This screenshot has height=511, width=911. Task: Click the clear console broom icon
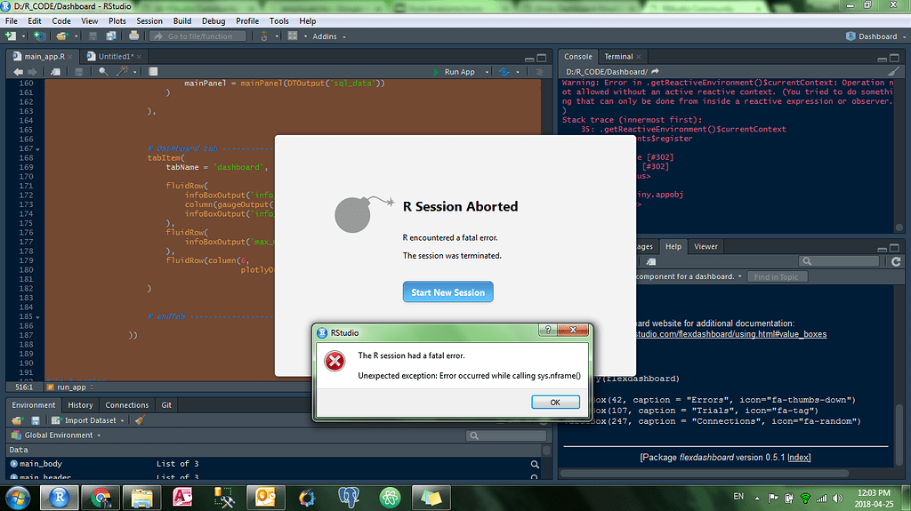pyautogui.click(x=893, y=71)
